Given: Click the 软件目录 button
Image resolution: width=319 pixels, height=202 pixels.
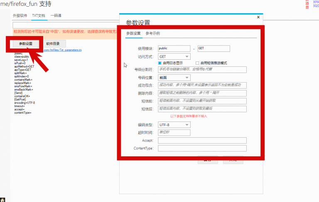Looking at the screenshot, I should [53, 44].
